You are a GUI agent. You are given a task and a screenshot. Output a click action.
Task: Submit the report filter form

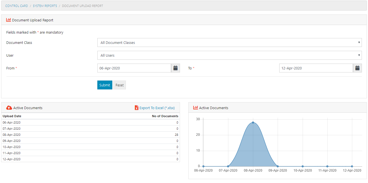pyautogui.click(x=105, y=85)
